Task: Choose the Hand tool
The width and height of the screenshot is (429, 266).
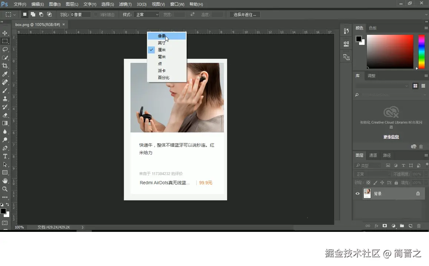Action: coord(5,181)
